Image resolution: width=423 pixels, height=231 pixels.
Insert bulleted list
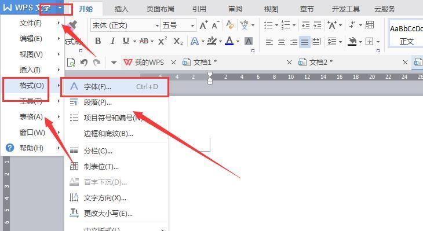(268, 25)
